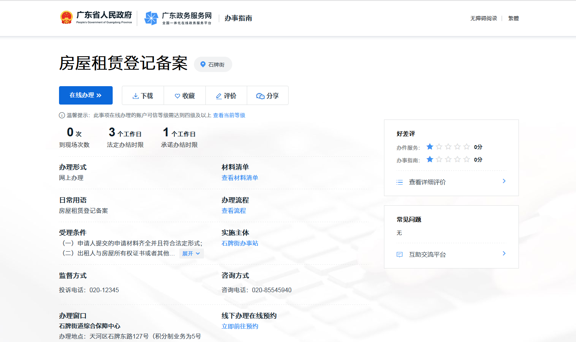Click the 评价 pencil icon
576x342 pixels.
click(x=218, y=95)
